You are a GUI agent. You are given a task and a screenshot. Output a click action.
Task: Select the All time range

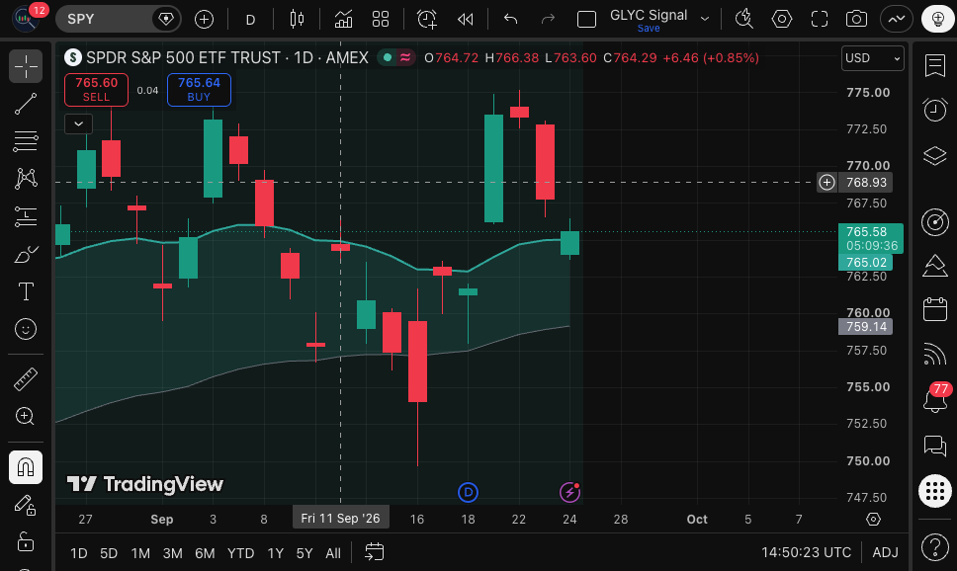coord(333,553)
